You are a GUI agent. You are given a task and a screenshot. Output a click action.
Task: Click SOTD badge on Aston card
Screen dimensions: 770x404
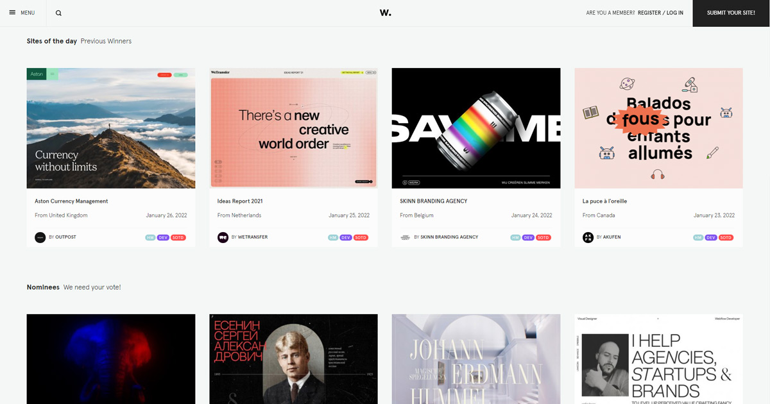tap(178, 237)
